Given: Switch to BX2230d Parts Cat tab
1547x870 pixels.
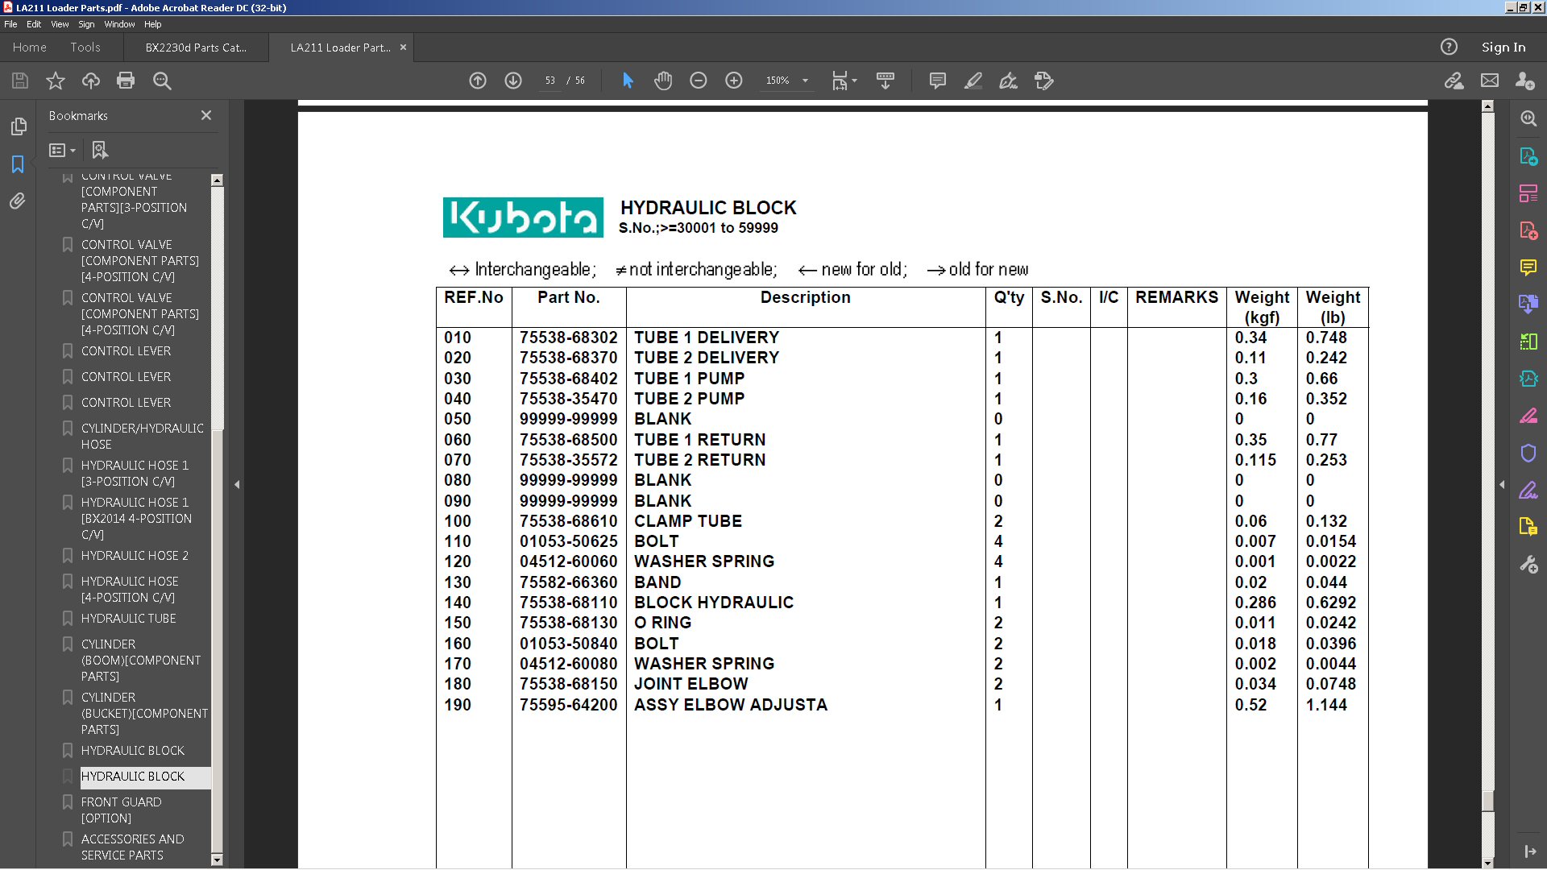Looking at the screenshot, I should click(196, 48).
